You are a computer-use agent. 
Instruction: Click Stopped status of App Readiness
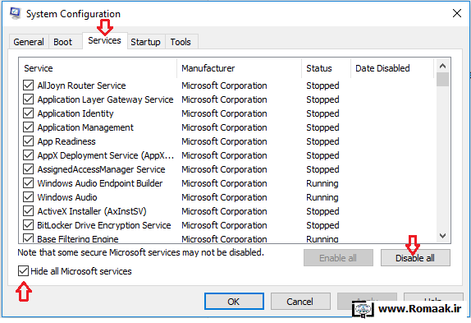[322, 141]
